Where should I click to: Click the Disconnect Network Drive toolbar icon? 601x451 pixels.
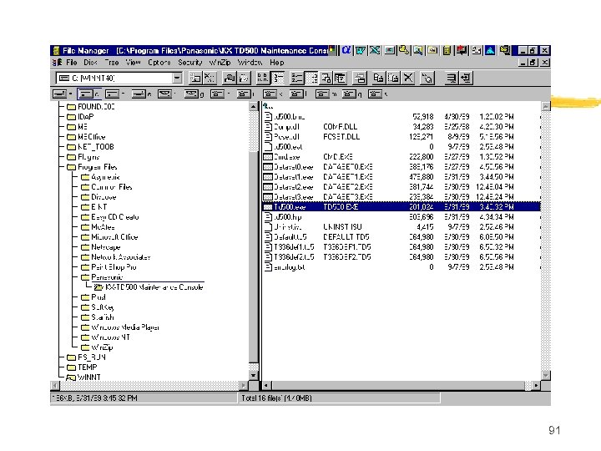tap(210, 79)
